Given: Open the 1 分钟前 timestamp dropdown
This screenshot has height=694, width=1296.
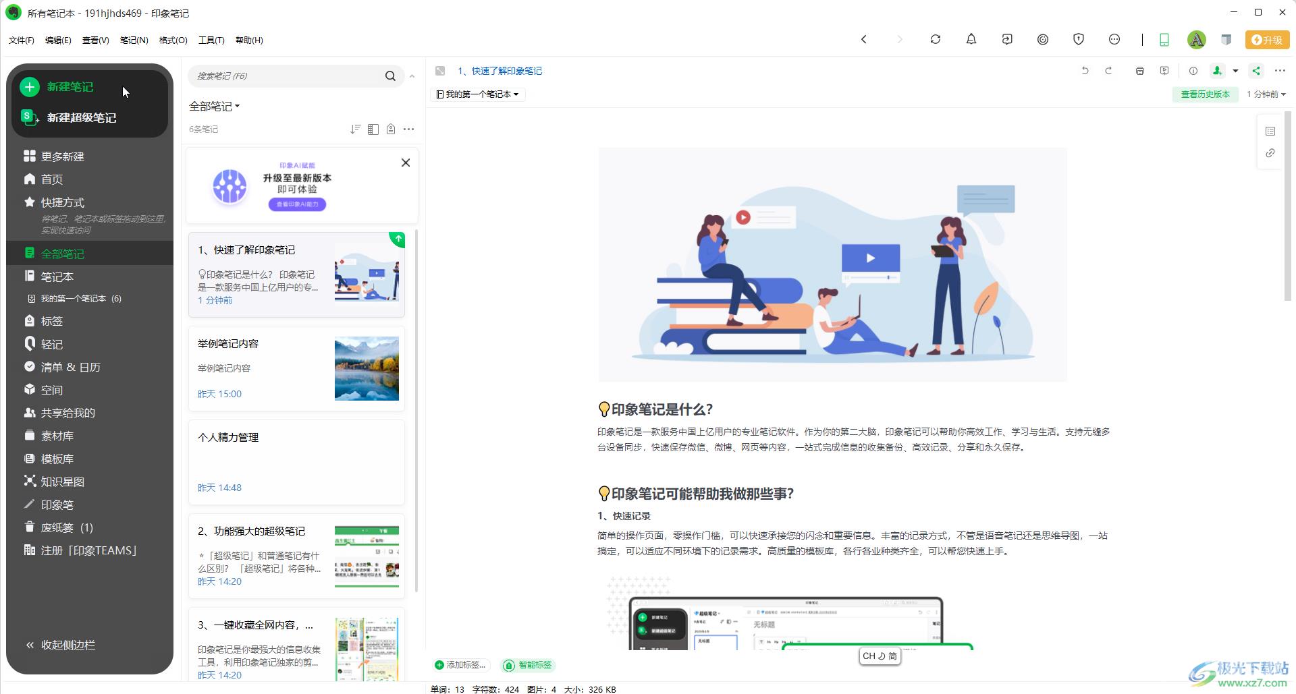Looking at the screenshot, I should (1266, 94).
